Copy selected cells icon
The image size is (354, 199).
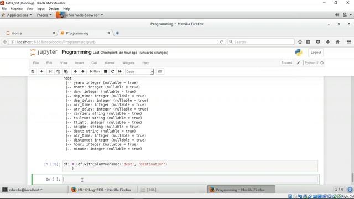[x=58, y=71]
